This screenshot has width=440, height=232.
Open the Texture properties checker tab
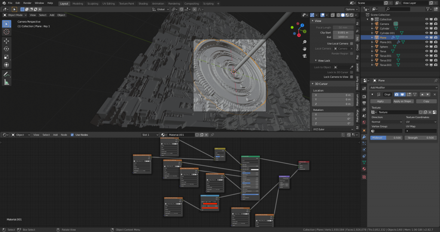tap(364, 177)
